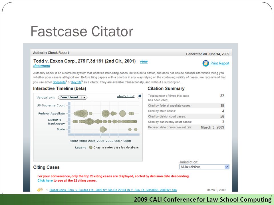Click the 'State' axis label
The image size is (274, 205).
(61, 129)
